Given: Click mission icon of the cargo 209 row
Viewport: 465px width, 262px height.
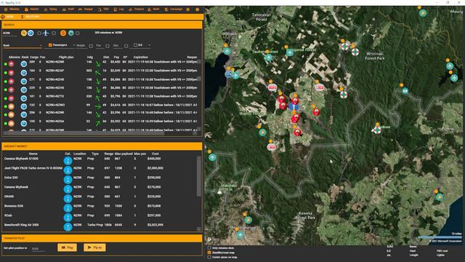Looking at the screenshot, I should [x=12, y=64].
